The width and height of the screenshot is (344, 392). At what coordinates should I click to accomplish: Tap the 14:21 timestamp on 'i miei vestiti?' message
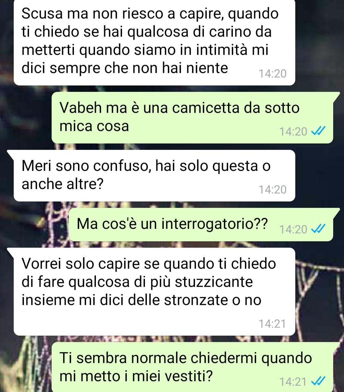click(x=293, y=381)
